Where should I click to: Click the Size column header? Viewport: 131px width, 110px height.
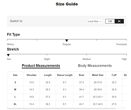(15, 75)
